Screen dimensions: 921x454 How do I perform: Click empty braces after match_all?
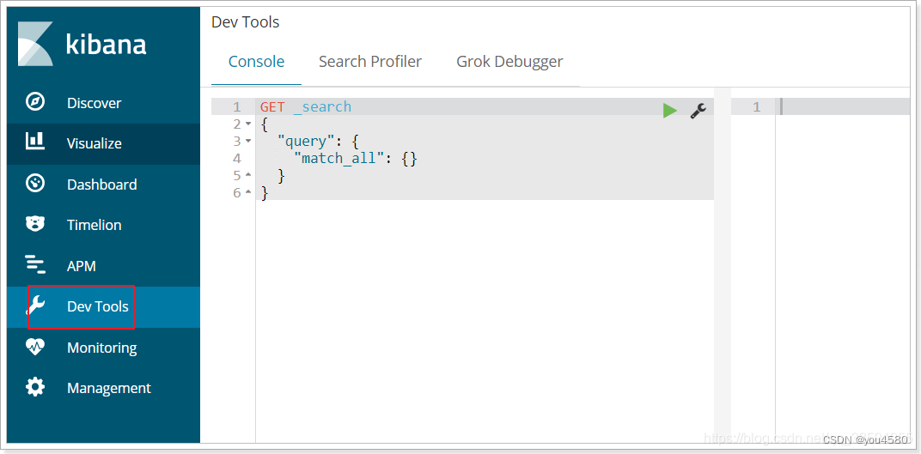click(x=410, y=159)
